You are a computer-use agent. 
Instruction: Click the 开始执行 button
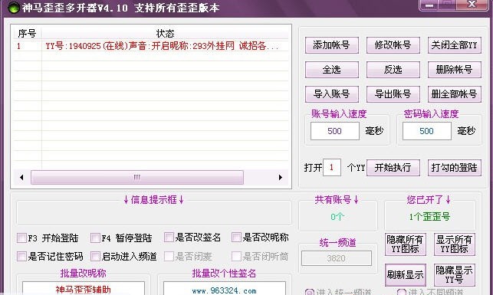pos(393,168)
